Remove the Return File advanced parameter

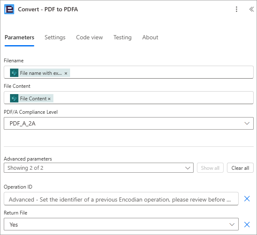247,225
